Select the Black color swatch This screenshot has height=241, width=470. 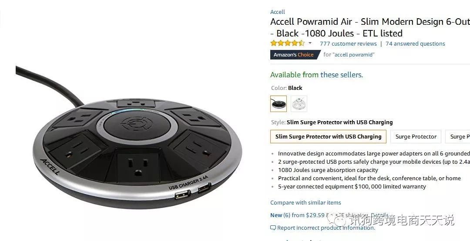point(279,104)
